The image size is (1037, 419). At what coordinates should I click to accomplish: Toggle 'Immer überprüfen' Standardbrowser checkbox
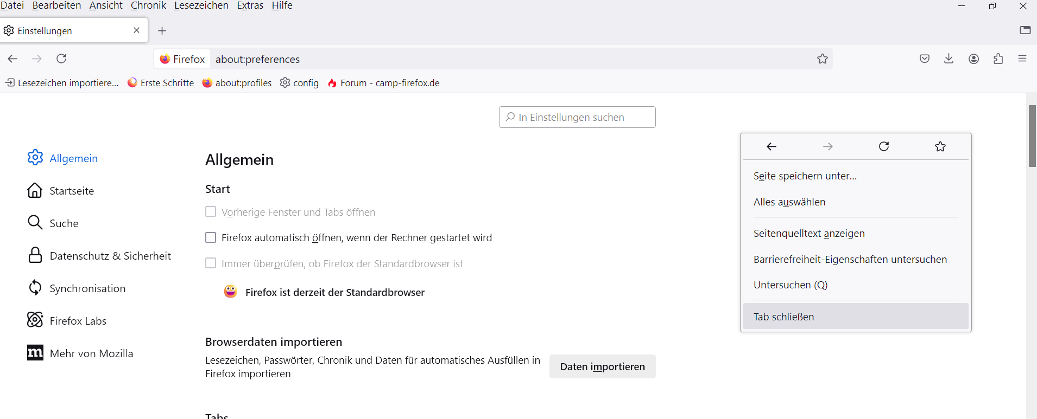click(x=211, y=263)
